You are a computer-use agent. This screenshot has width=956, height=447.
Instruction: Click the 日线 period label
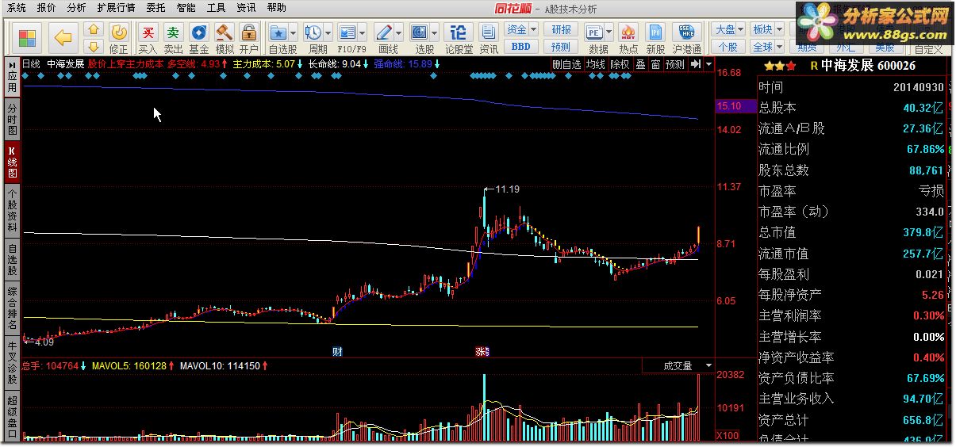click(x=32, y=64)
